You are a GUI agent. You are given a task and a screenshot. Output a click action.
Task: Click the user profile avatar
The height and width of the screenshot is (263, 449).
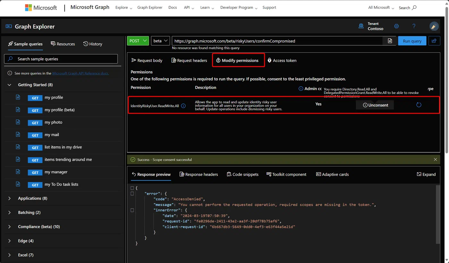pos(434,26)
